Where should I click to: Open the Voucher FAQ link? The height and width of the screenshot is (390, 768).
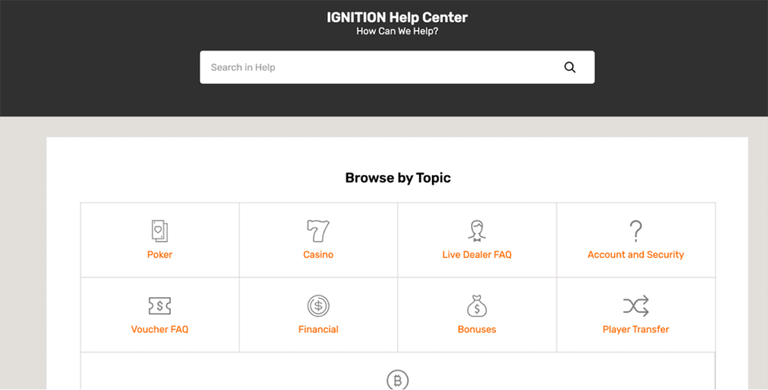(160, 329)
